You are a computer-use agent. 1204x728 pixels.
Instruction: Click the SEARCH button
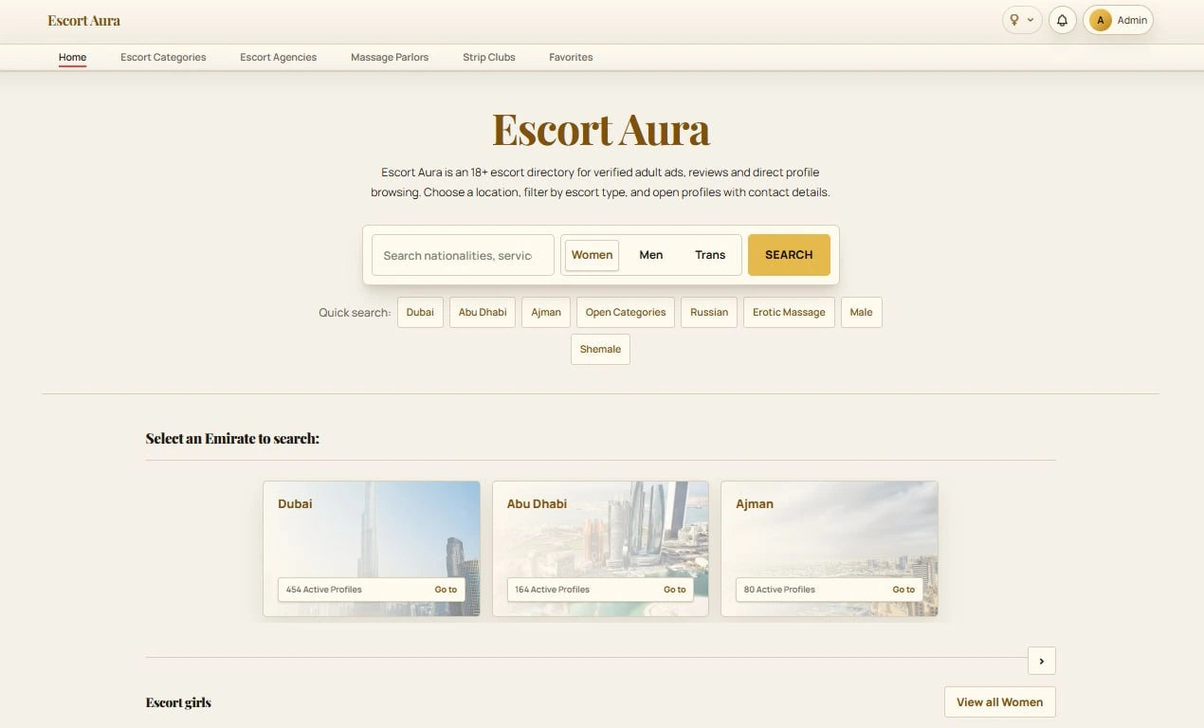tap(789, 255)
